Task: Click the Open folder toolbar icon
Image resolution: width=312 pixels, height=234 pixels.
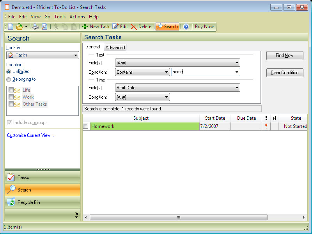Action: point(19,27)
